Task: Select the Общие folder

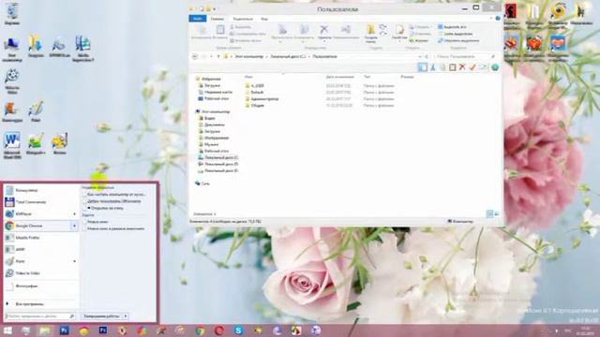Action: [x=255, y=106]
